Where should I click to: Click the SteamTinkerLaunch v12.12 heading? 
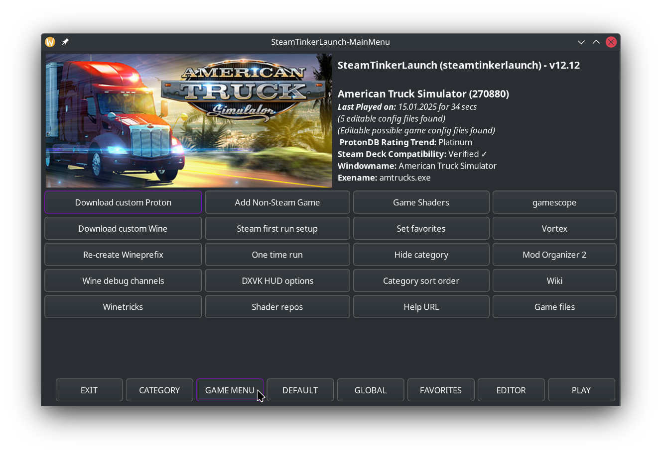(x=459, y=65)
